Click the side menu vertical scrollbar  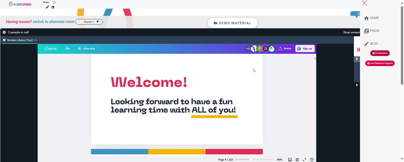pos(402,45)
